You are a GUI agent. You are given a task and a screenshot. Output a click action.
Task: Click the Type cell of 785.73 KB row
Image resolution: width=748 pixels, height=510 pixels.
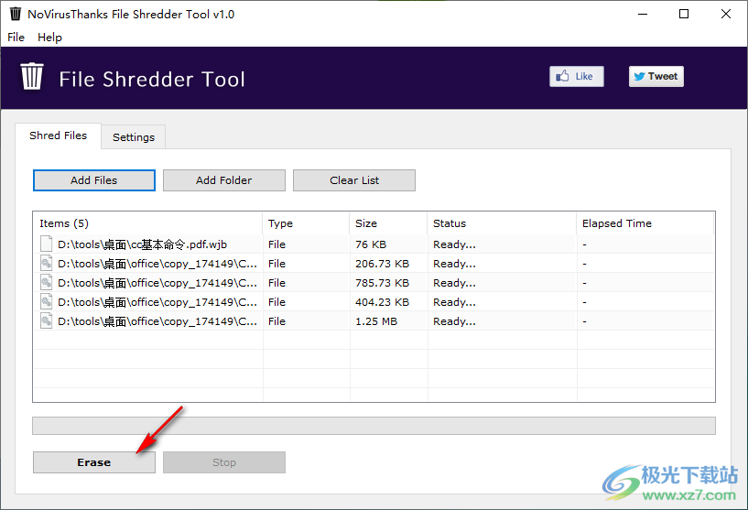click(x=276, y=283)
